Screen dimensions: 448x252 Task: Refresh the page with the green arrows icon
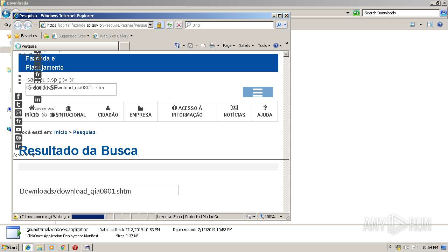[170, 25]
